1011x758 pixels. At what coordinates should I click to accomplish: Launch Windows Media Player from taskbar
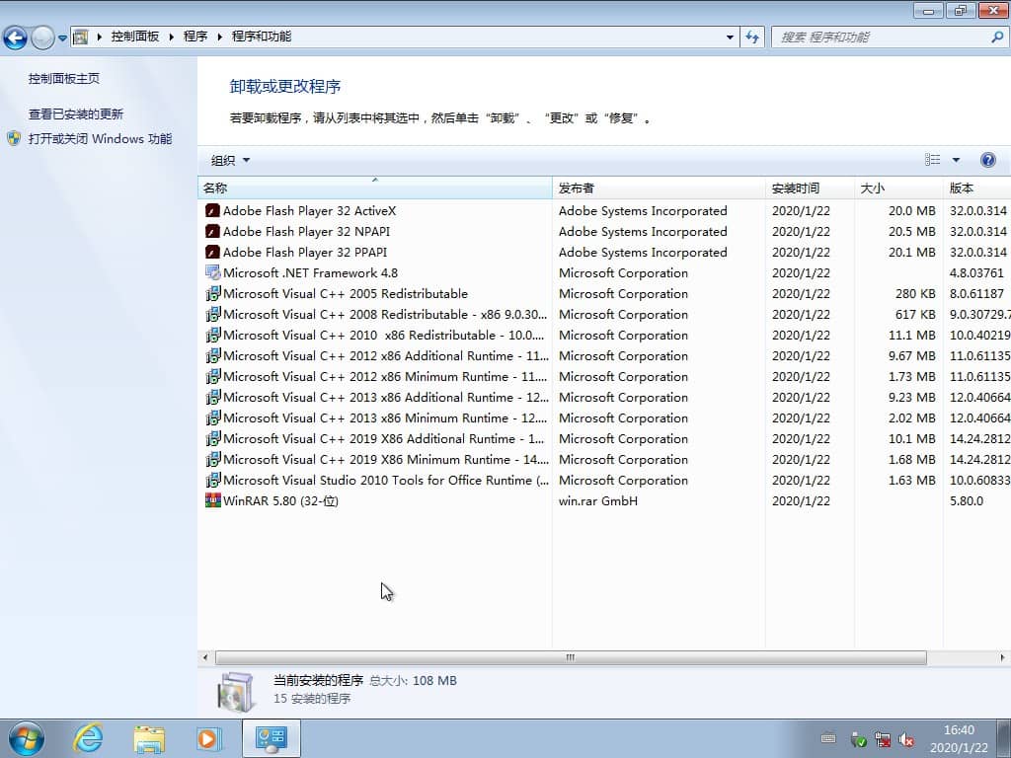click(x=208, y=738)
